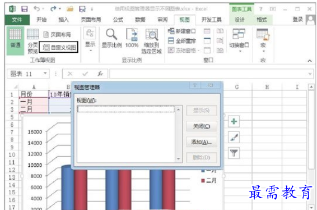The height and width of the screenshot is (210, 317).
Task: Click the views list scroll down arrow
Action: 178,159
